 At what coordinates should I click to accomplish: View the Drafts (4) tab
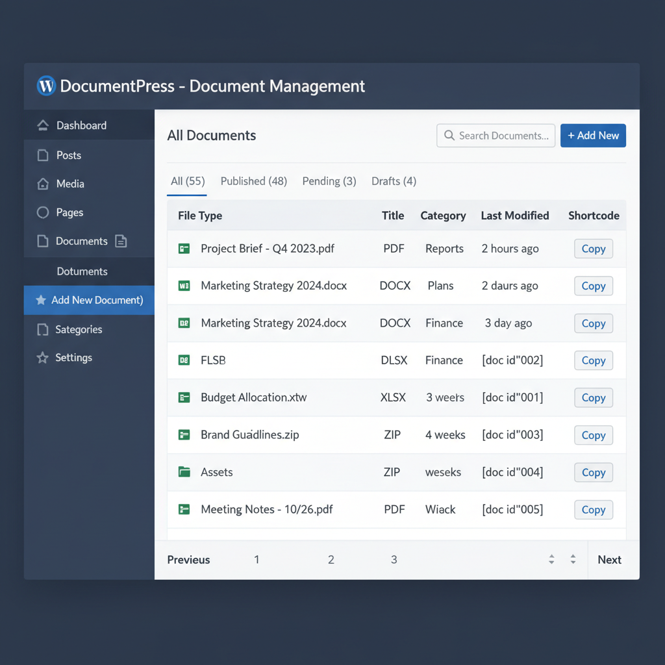click(394, 181)
